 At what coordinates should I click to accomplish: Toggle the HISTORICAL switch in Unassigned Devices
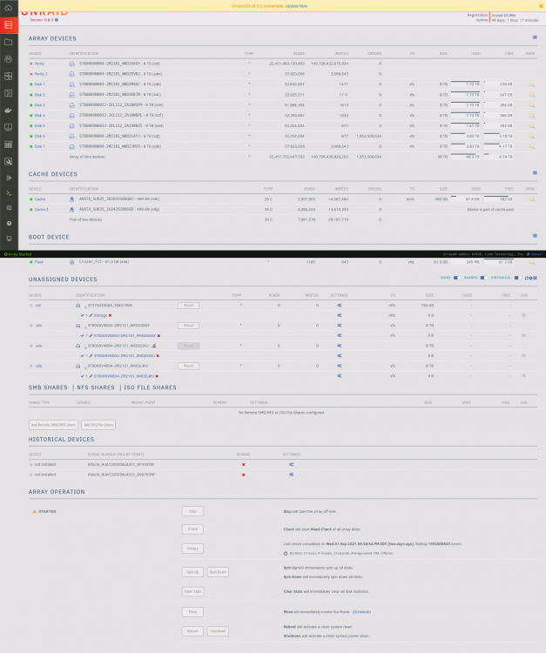point(517,278)
